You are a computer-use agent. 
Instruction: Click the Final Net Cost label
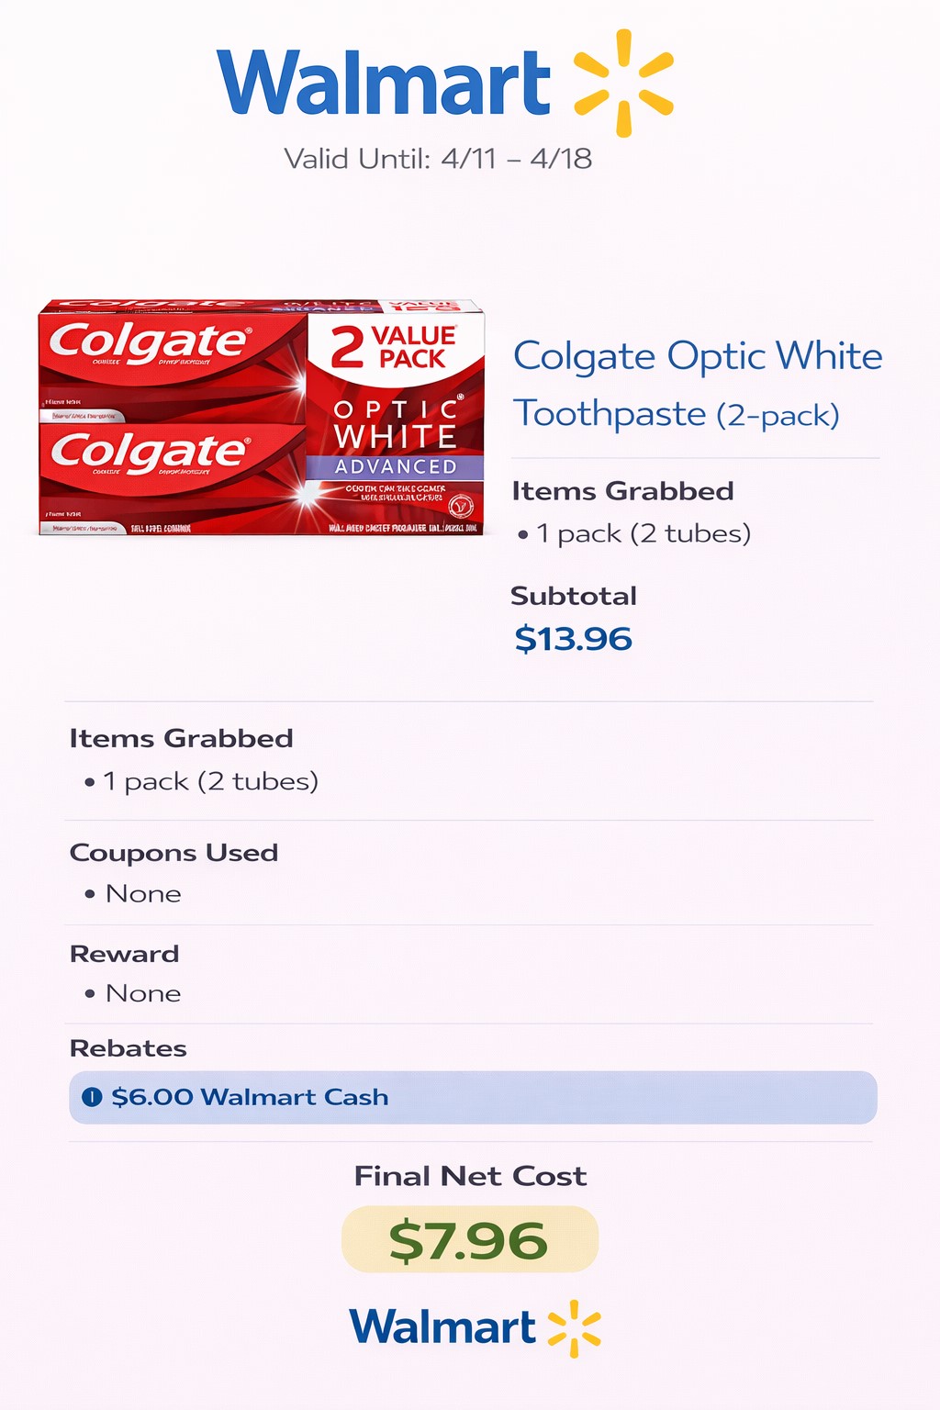470,1176
